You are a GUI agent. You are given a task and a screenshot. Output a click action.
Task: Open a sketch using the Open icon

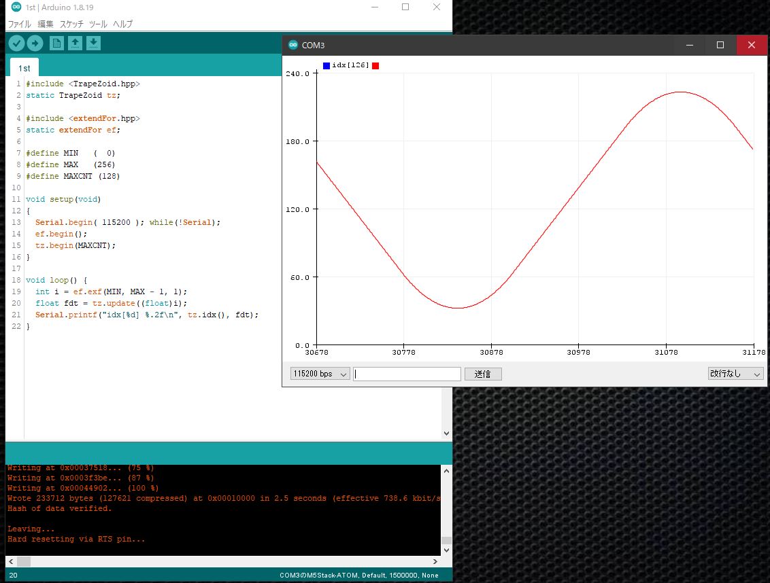76,43
